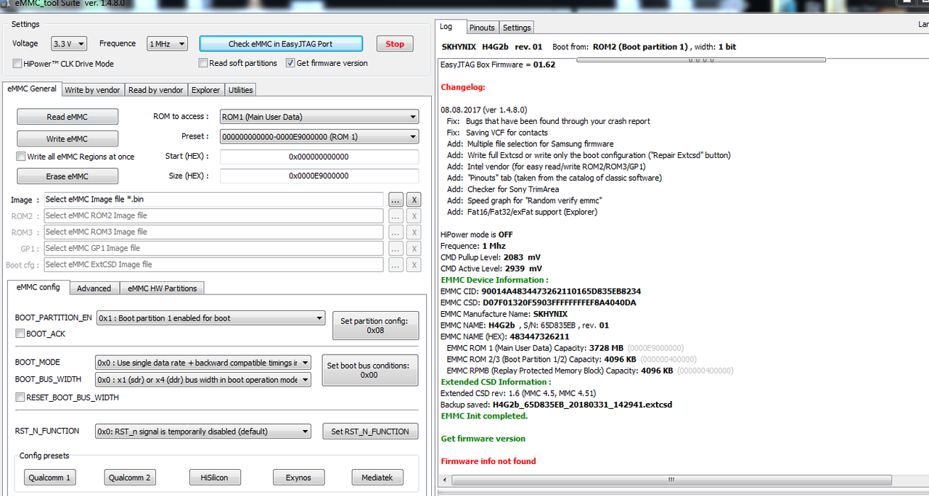Clear the ROM3 image field

pos(413,232)
